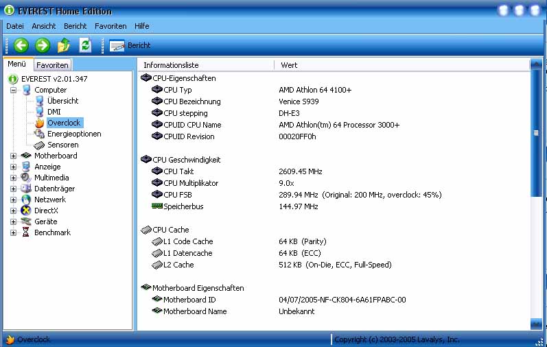
Task: Select Energieoptionen in the tree
Action: 74,134
